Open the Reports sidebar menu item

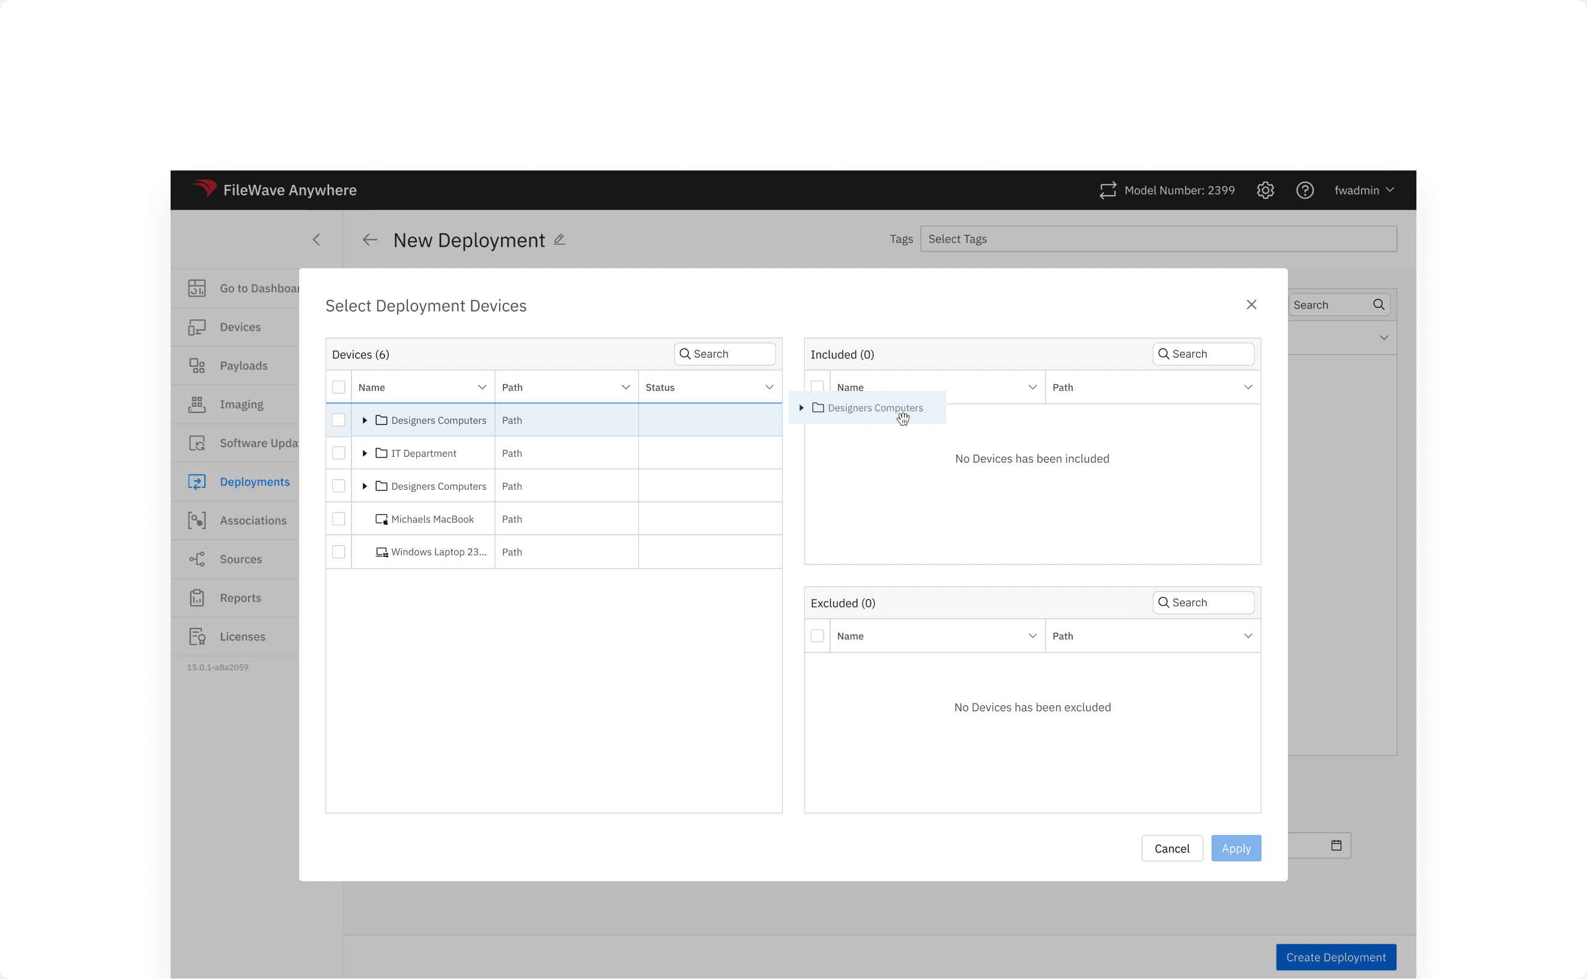240,598
